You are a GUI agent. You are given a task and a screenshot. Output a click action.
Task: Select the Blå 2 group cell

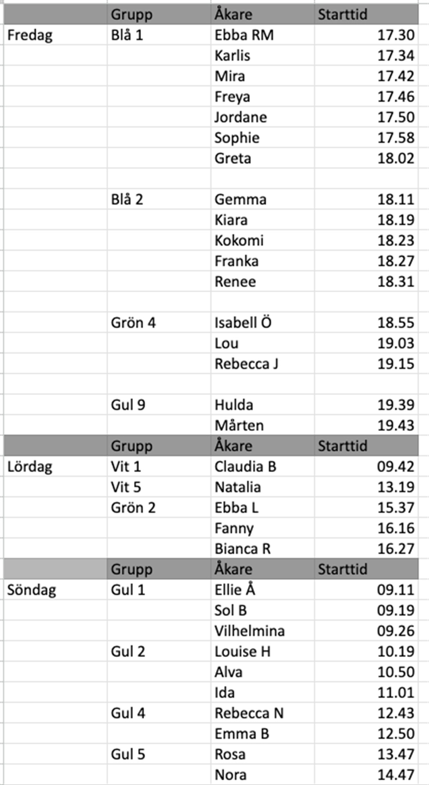point(127,200)
